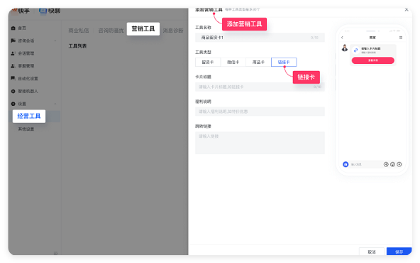Switch to the 咨询防骚扰 tab

pos(111,31)
